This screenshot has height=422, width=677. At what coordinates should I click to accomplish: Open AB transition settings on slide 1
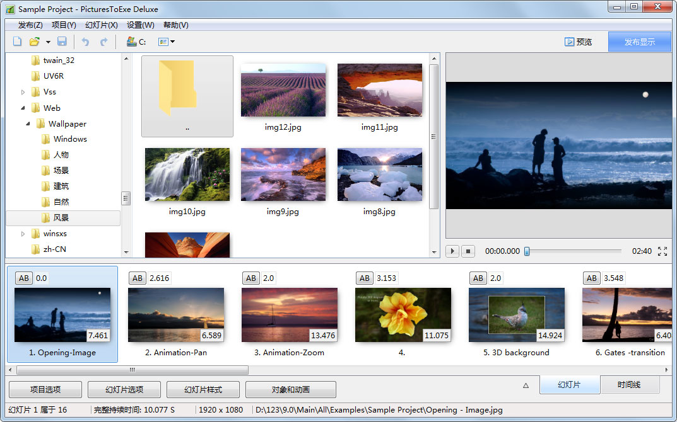click(23, 278)
